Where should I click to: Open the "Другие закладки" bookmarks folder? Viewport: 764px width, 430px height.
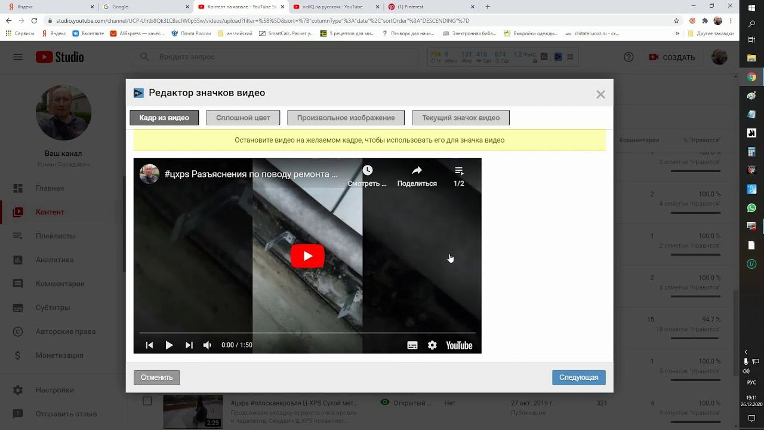pyautogui.click(x=711, y=33)
